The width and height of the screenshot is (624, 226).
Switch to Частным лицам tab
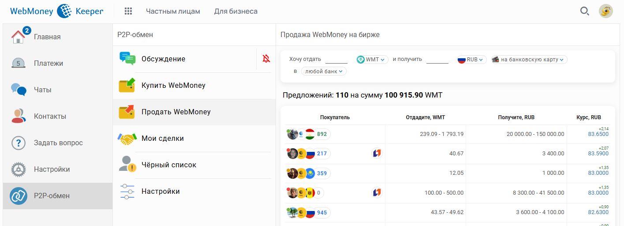(173, 11)
